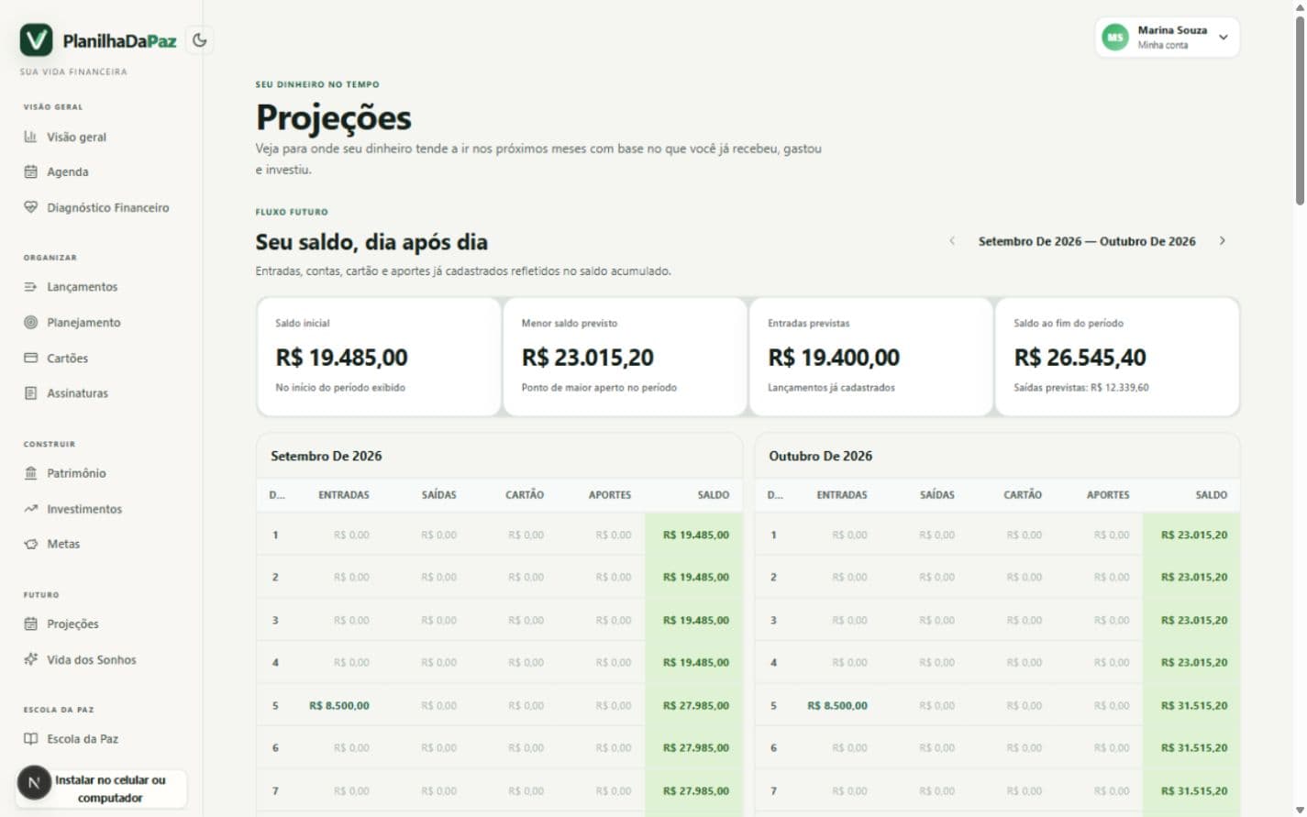Screen dimensions: 1307x817
Task: Toggle dark mode moon icon
Action: (x=199, y=39)
